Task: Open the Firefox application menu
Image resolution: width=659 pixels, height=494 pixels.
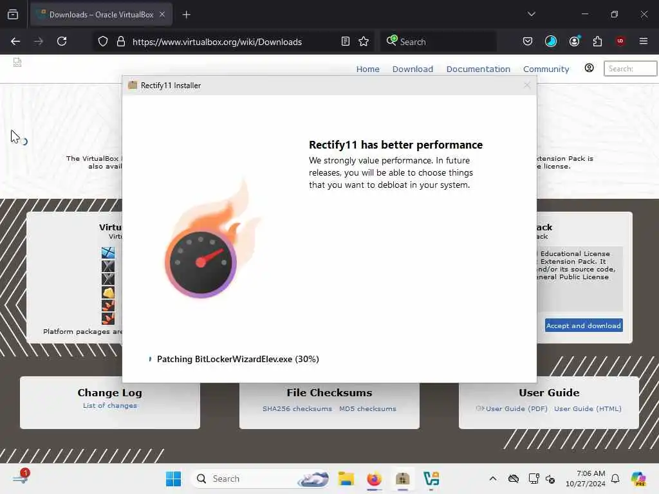Action: click(644, 41)
